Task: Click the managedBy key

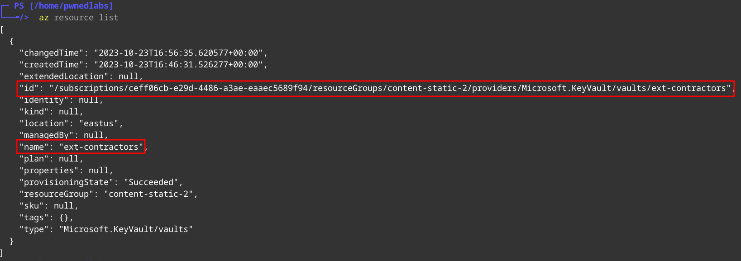Action: tap(46, 135)
